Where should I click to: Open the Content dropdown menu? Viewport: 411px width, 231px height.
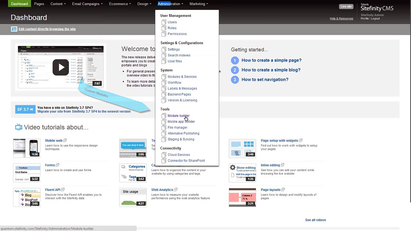click(x=58, y=4)
